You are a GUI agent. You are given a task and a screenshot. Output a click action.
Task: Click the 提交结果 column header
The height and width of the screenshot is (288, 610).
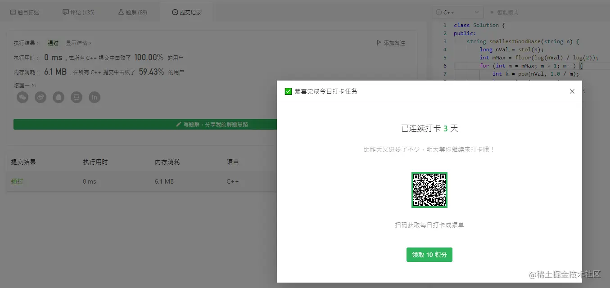[x=23, y=162]
